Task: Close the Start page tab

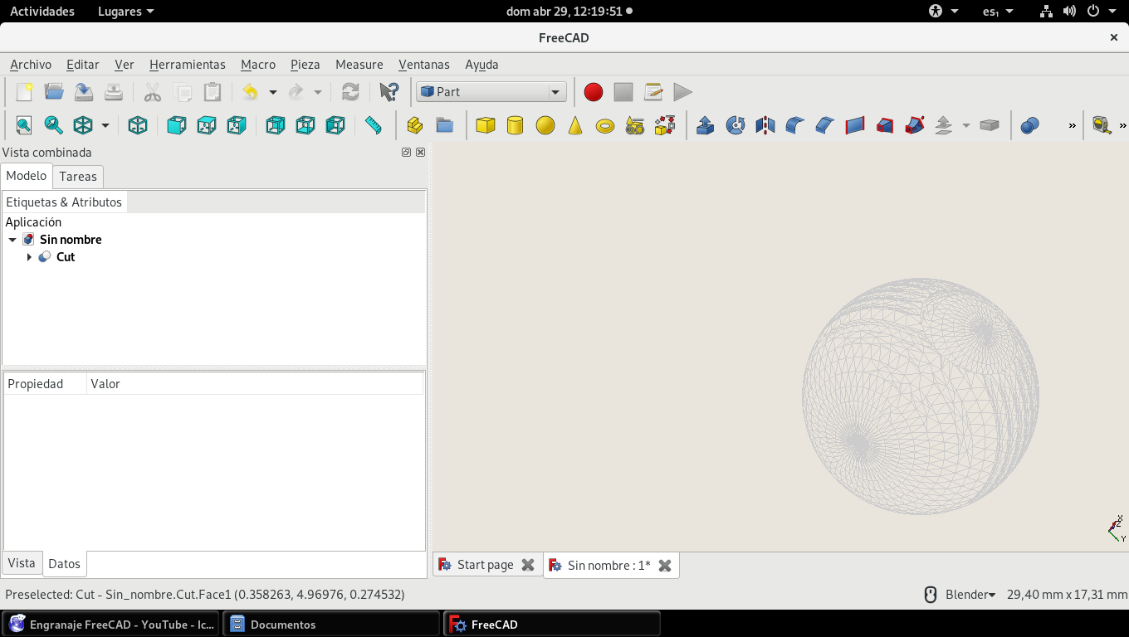Action: click(528, 565)
